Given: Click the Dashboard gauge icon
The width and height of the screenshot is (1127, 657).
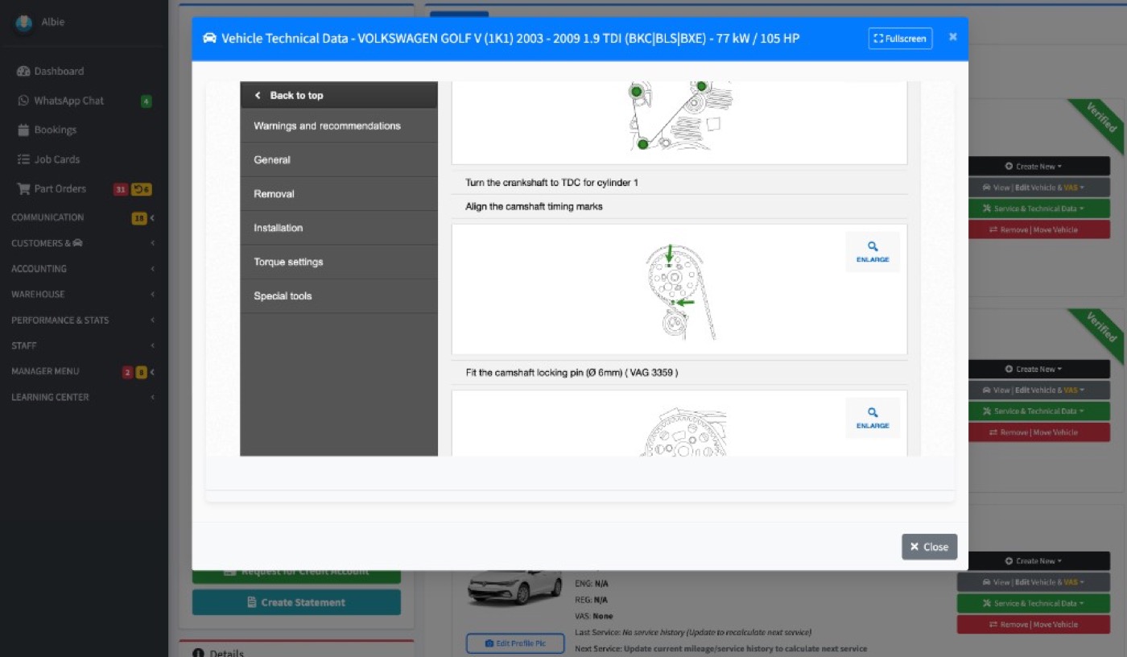Looking at the screenshot, I should tap(23, 72).
